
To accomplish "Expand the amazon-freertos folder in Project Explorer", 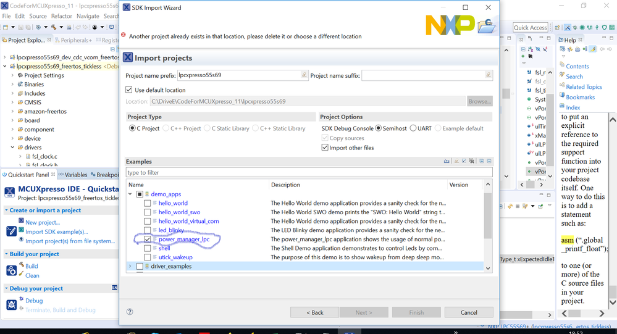I will [x=12, y=111].
